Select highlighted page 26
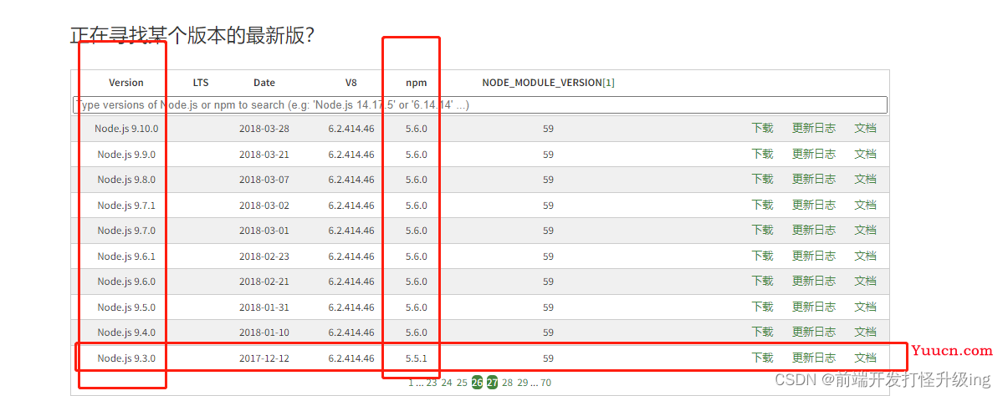 click(477, 383)
